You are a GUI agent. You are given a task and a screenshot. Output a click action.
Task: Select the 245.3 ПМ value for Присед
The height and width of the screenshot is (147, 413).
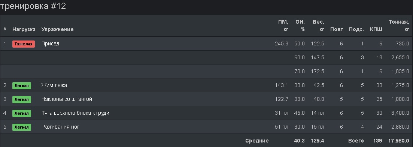pyautogui.click(x=282, y=43)
